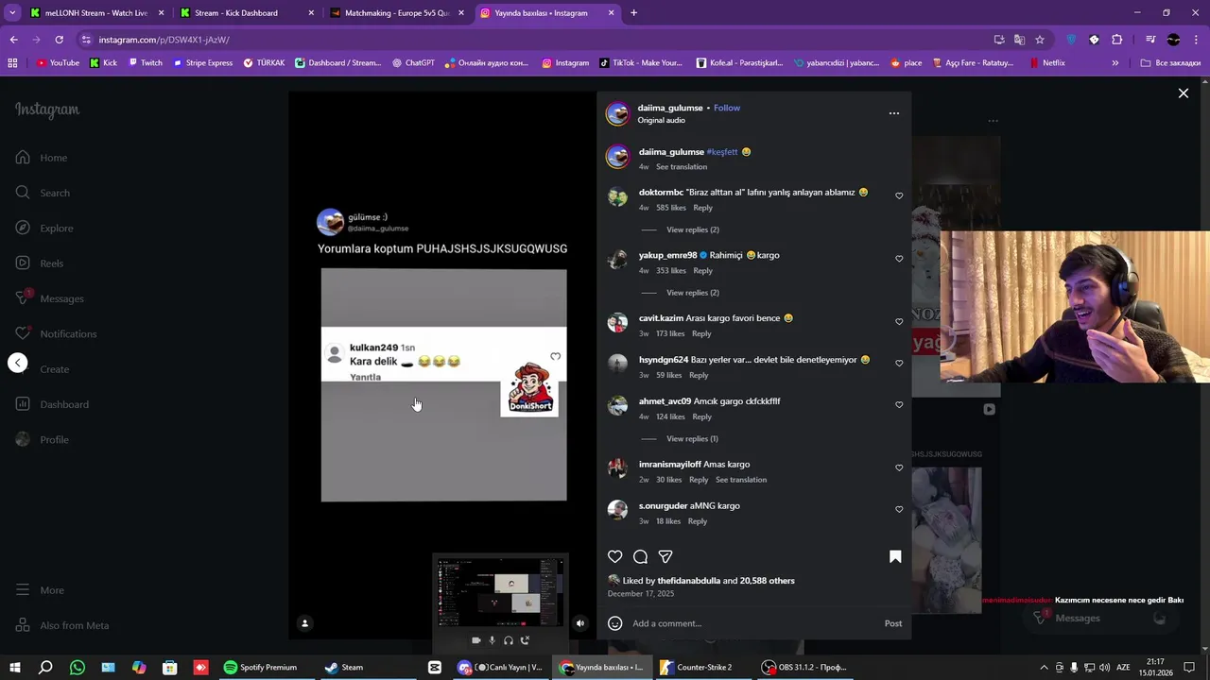The height and width of the screenshot is (680, 1210).
Task: Switch to Matchmaking Europe 5v5 tab
Action: 397,13
